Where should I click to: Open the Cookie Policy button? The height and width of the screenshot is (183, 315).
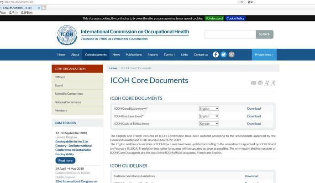tap(235, 18)
